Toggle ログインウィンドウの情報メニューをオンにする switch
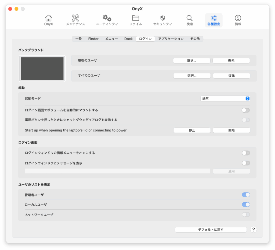This screenshot has height=250, width=275. (x=246, y=153)
